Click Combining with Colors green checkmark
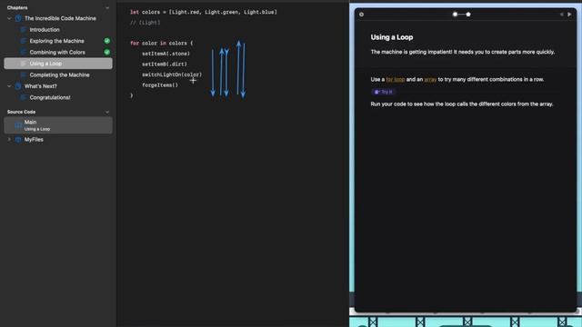Viewport: 582px width, 327px height. point(107,53)
